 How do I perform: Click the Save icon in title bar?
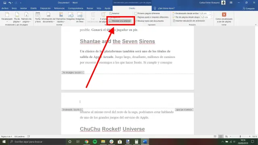pyautogui.click(x=5, y=3)
